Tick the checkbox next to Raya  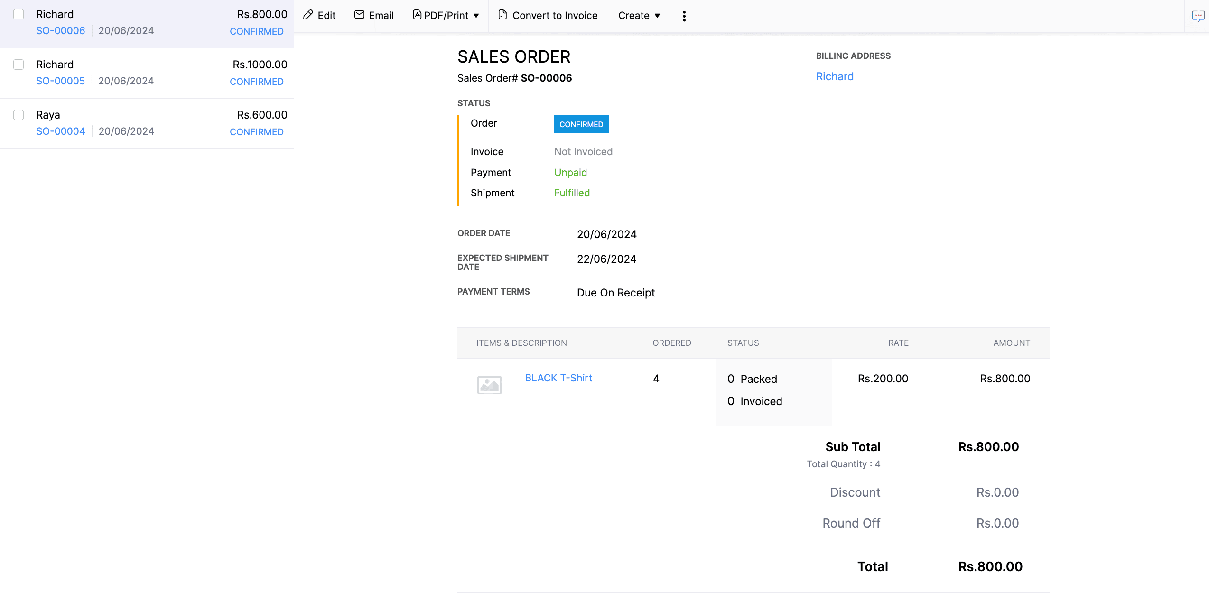point(19,115)
